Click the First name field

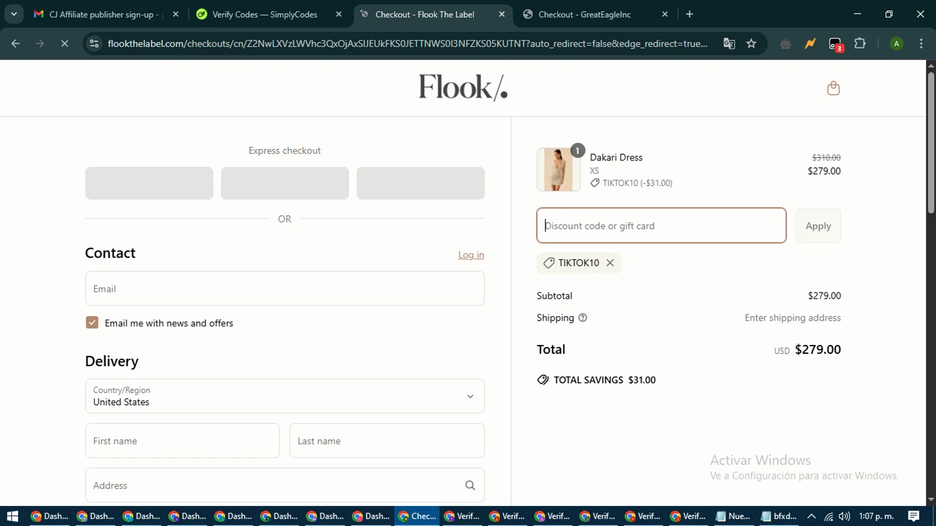click(182, 441)
